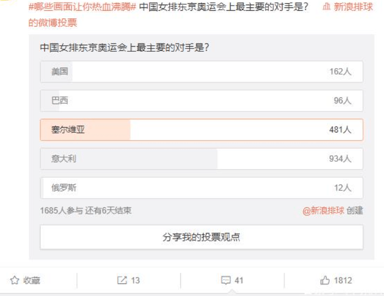Click the star favorite icon
This screenshot has height=296, width=384.
(x=15, y=280)
